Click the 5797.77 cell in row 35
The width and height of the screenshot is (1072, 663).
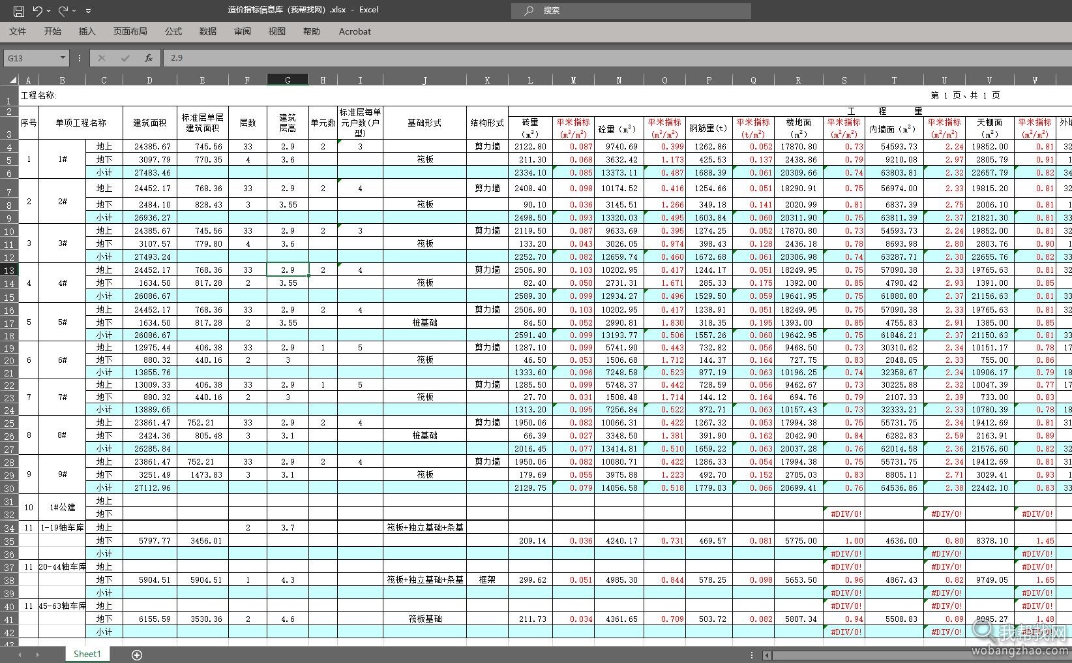[149, 540]
